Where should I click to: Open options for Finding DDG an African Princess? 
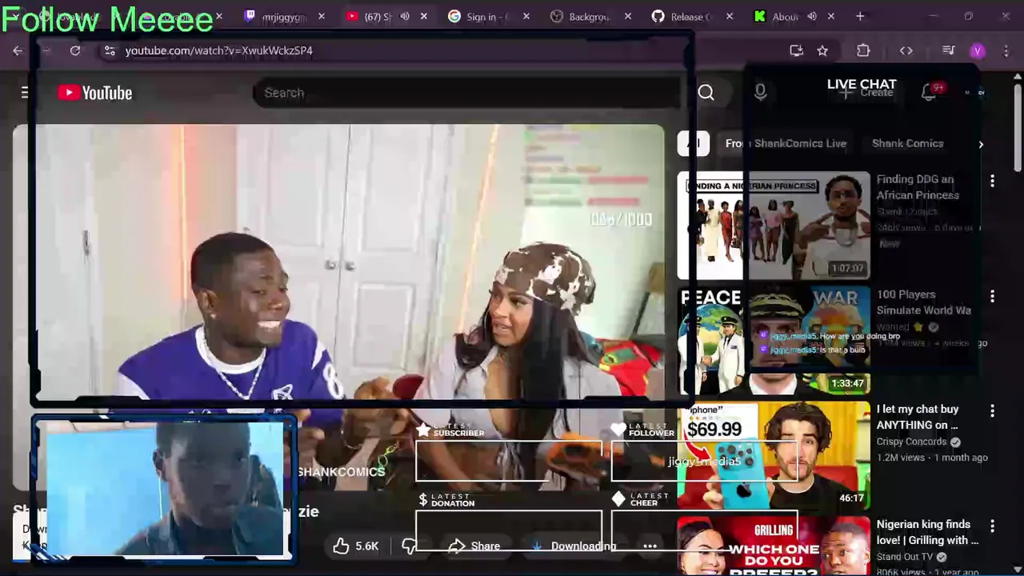(992, 182)
